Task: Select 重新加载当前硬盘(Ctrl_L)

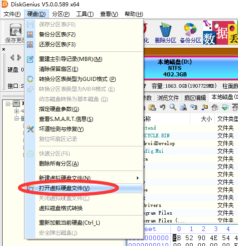Action: click(x=84, y=223)
